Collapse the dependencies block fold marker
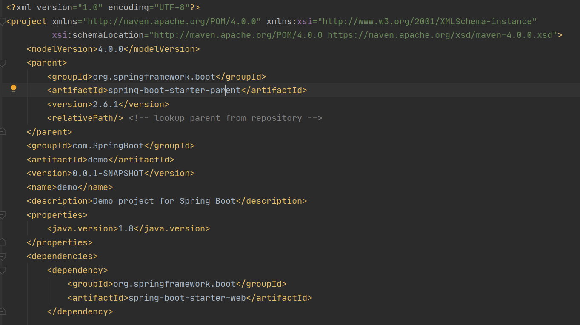 (2, 257)
